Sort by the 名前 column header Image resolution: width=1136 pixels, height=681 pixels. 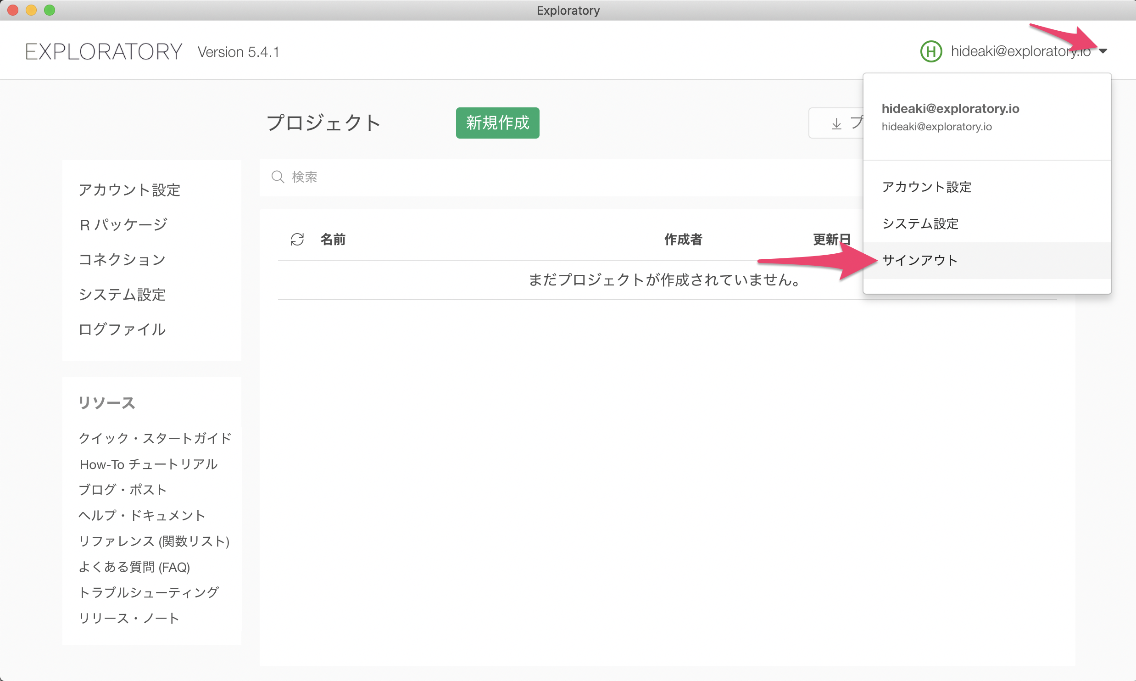(x=333, y=239)
